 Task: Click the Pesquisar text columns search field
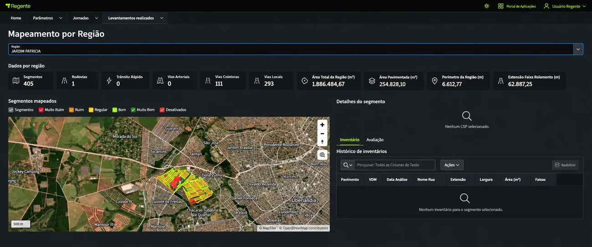point(395,165)
